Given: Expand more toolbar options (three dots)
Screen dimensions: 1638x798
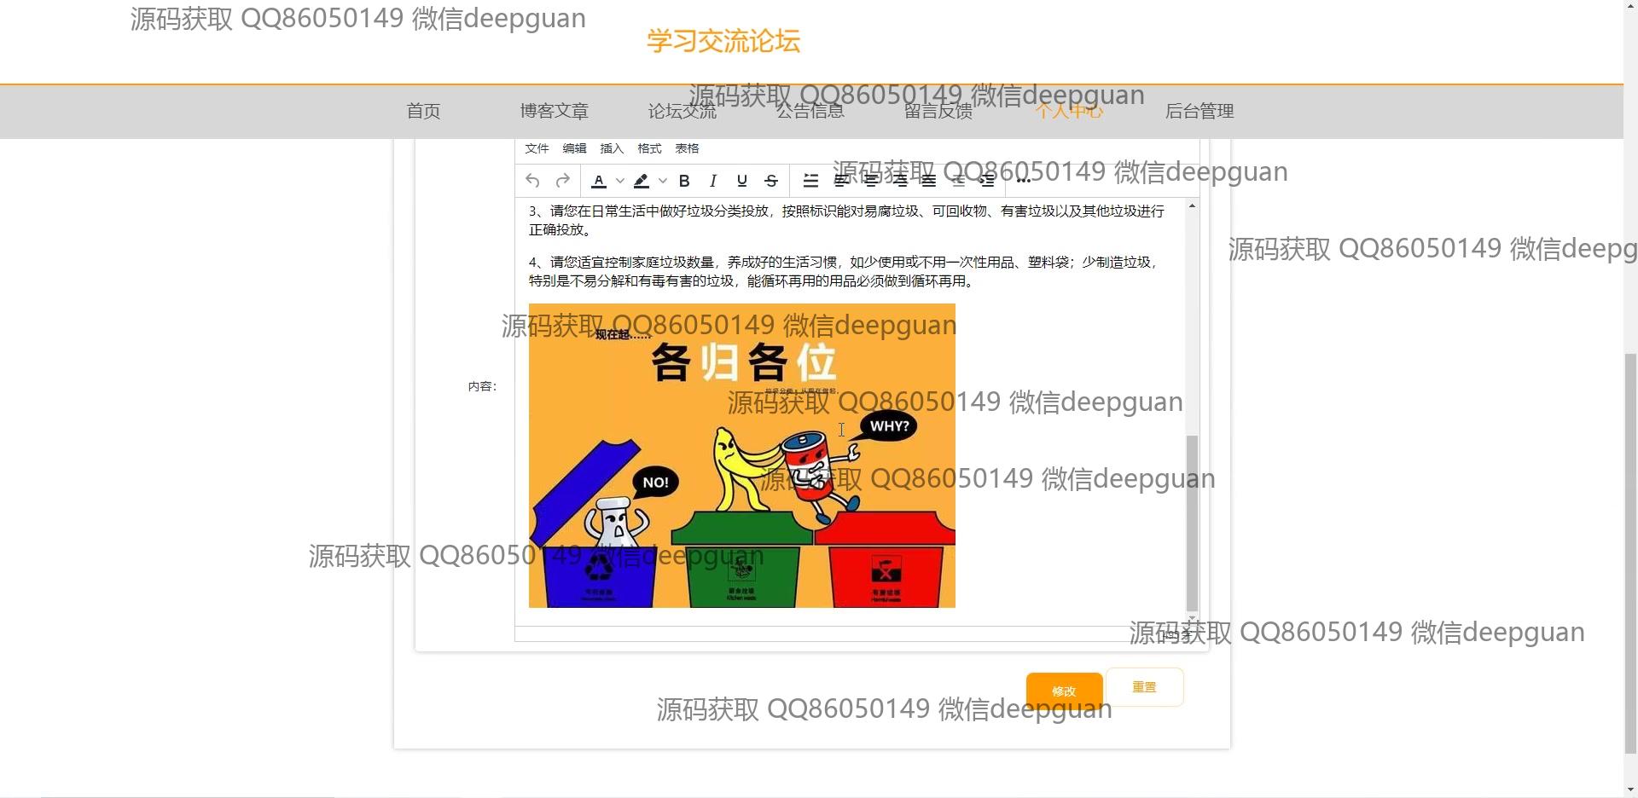Looking at the screenshot, I should (1024, 181).
